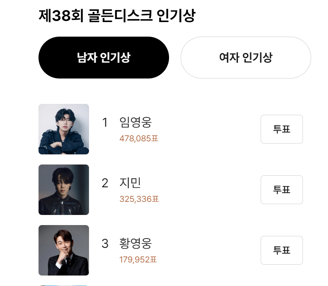Switch to the 여자 인기상 tab

[x=246, y=58]
